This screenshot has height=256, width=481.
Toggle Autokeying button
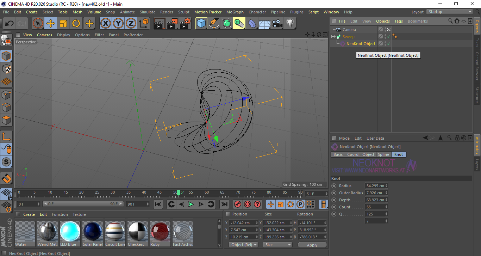248,204
